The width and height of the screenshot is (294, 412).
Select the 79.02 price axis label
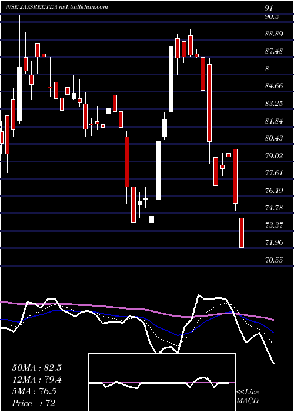tap(274, 155)
